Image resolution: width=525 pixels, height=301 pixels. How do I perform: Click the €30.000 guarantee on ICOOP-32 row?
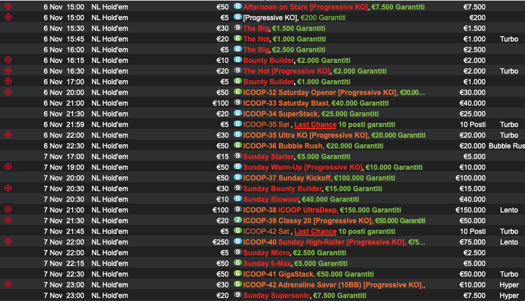click(472, 93)
